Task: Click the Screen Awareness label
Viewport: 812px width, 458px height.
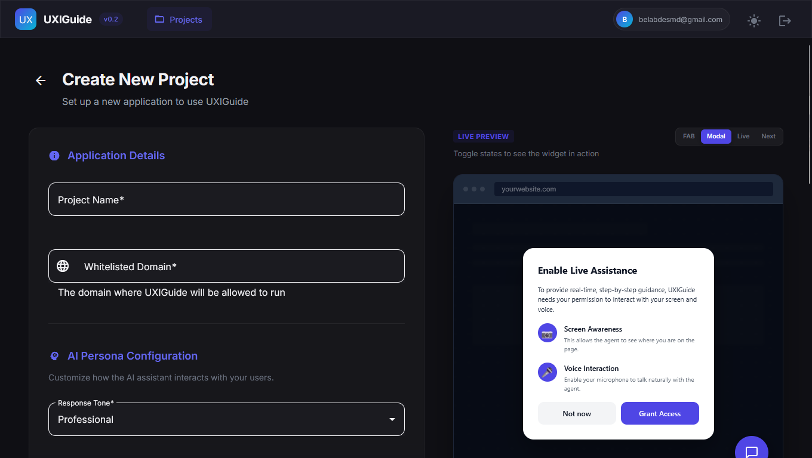Action: coord(593,329)
